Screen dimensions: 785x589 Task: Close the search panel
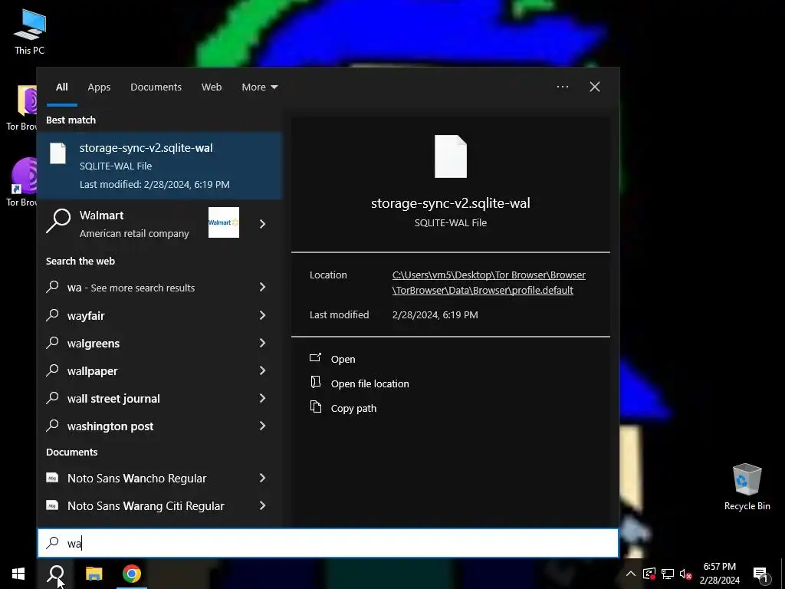coord(594,87)
